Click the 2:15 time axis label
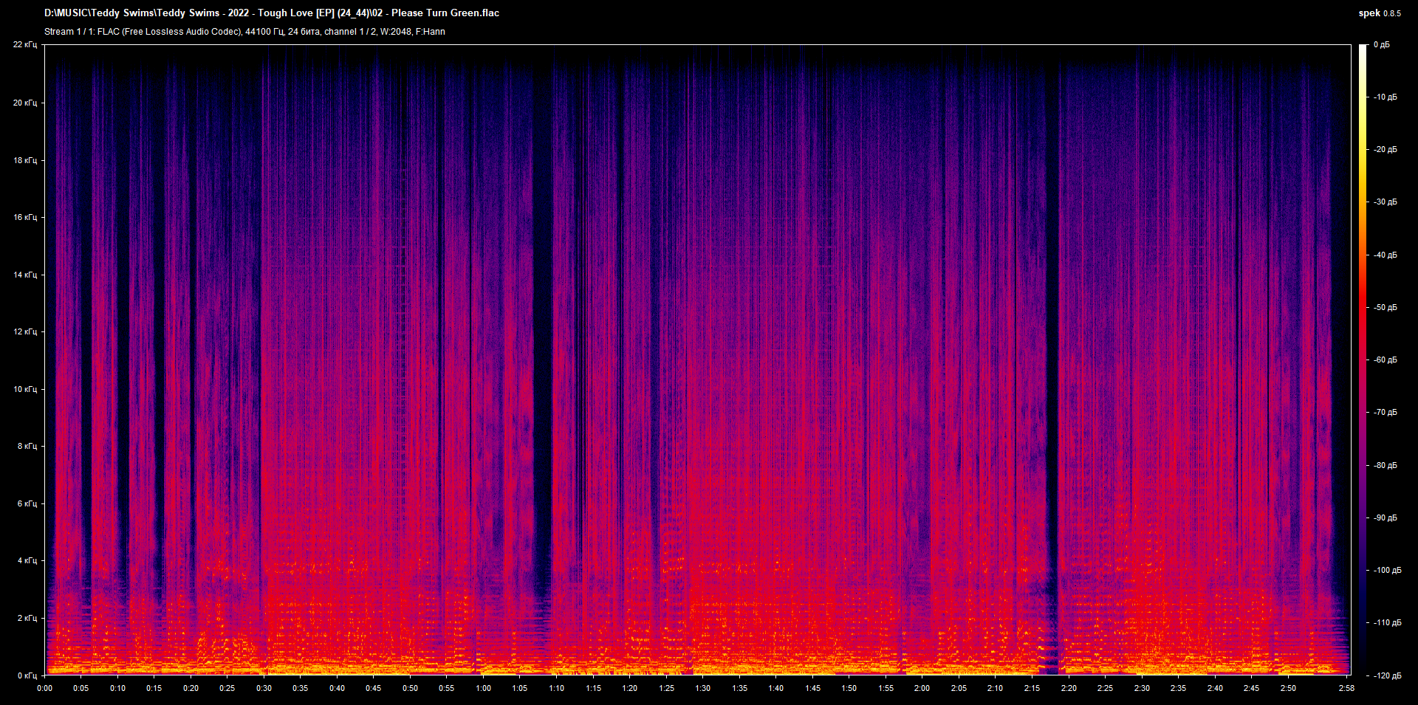This screenshot has width=1418, height=705. point(1032,688)
